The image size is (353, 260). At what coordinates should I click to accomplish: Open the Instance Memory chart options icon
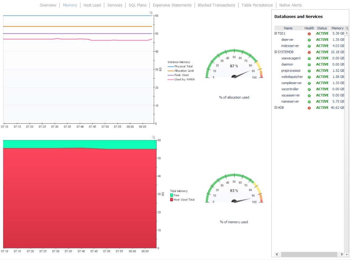[x=151, y=13]
